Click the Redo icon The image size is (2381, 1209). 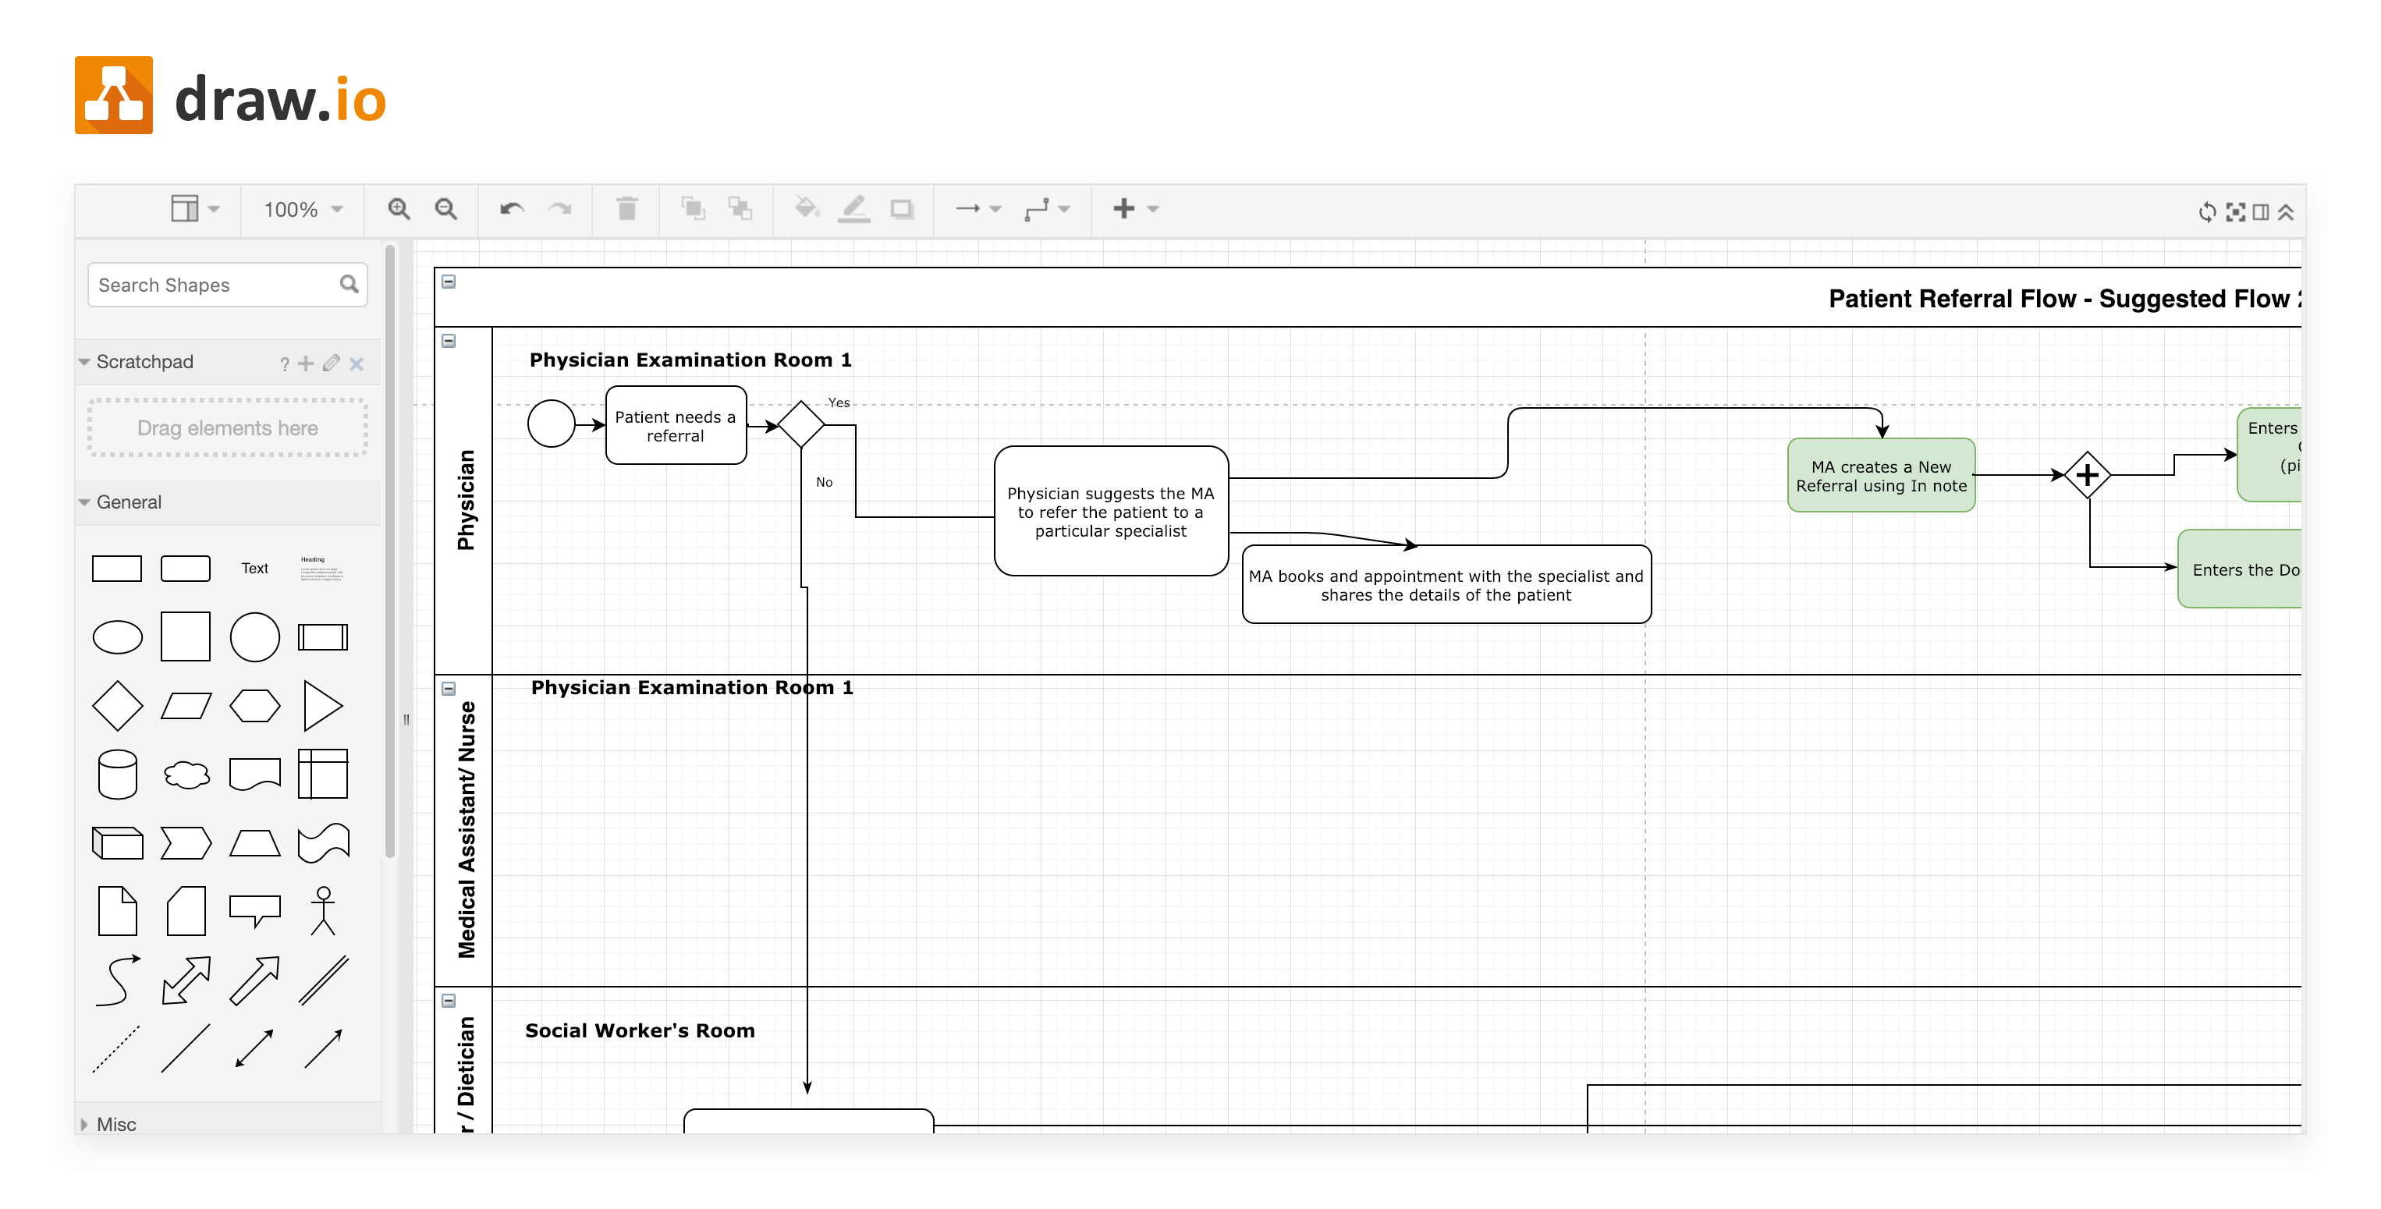[x=560, y=209]
